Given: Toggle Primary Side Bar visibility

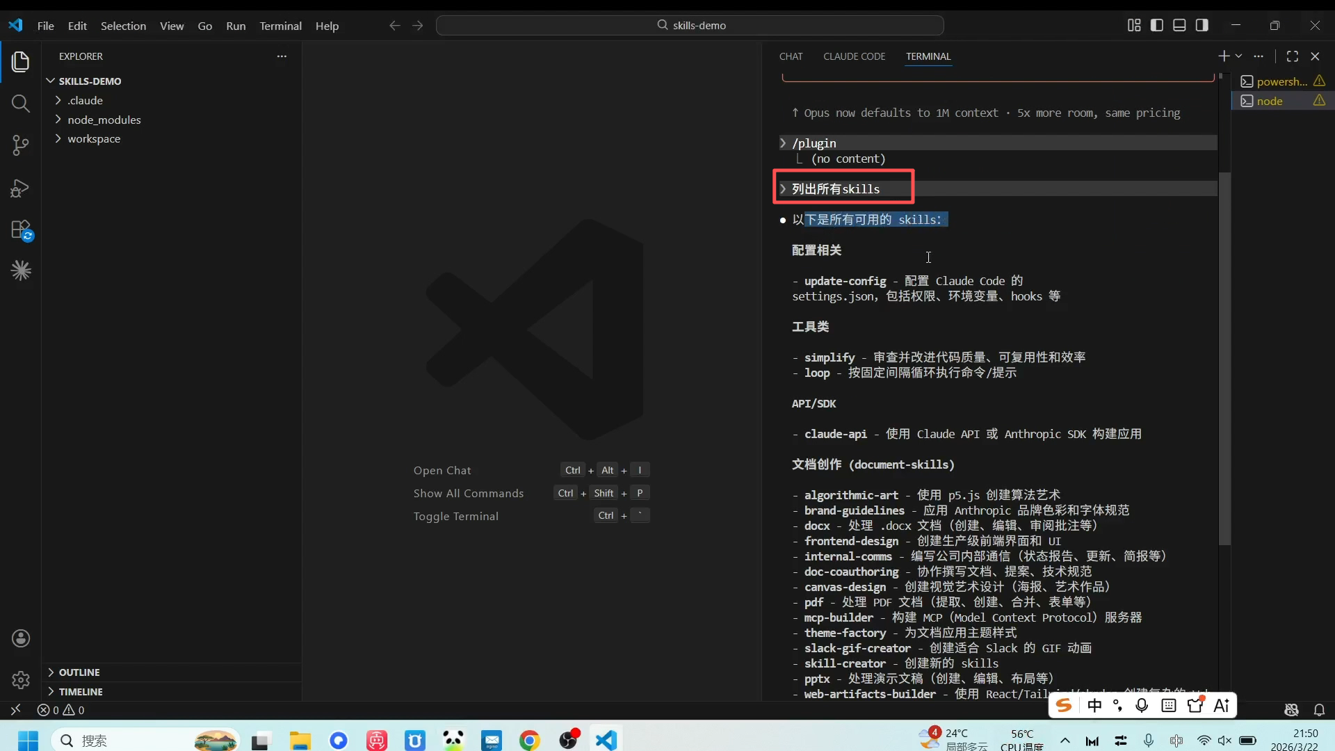Looking at the screenshot, I should tap(1157, 25).
